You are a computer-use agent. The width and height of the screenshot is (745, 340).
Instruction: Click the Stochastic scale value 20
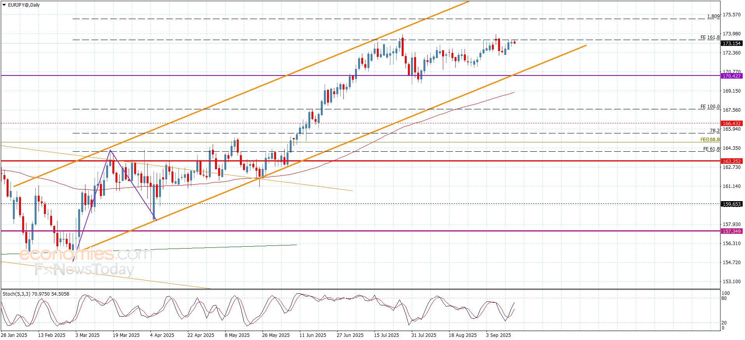point(724,323)
